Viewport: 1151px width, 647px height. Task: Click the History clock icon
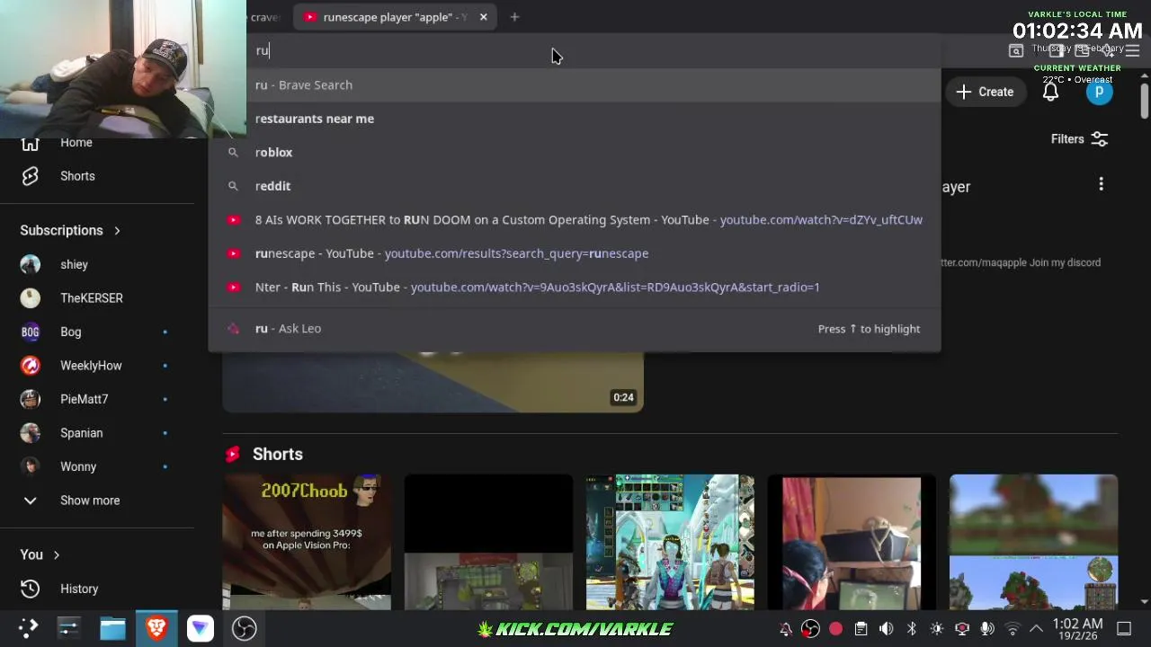pyautogui.click(x=30, y=589)
